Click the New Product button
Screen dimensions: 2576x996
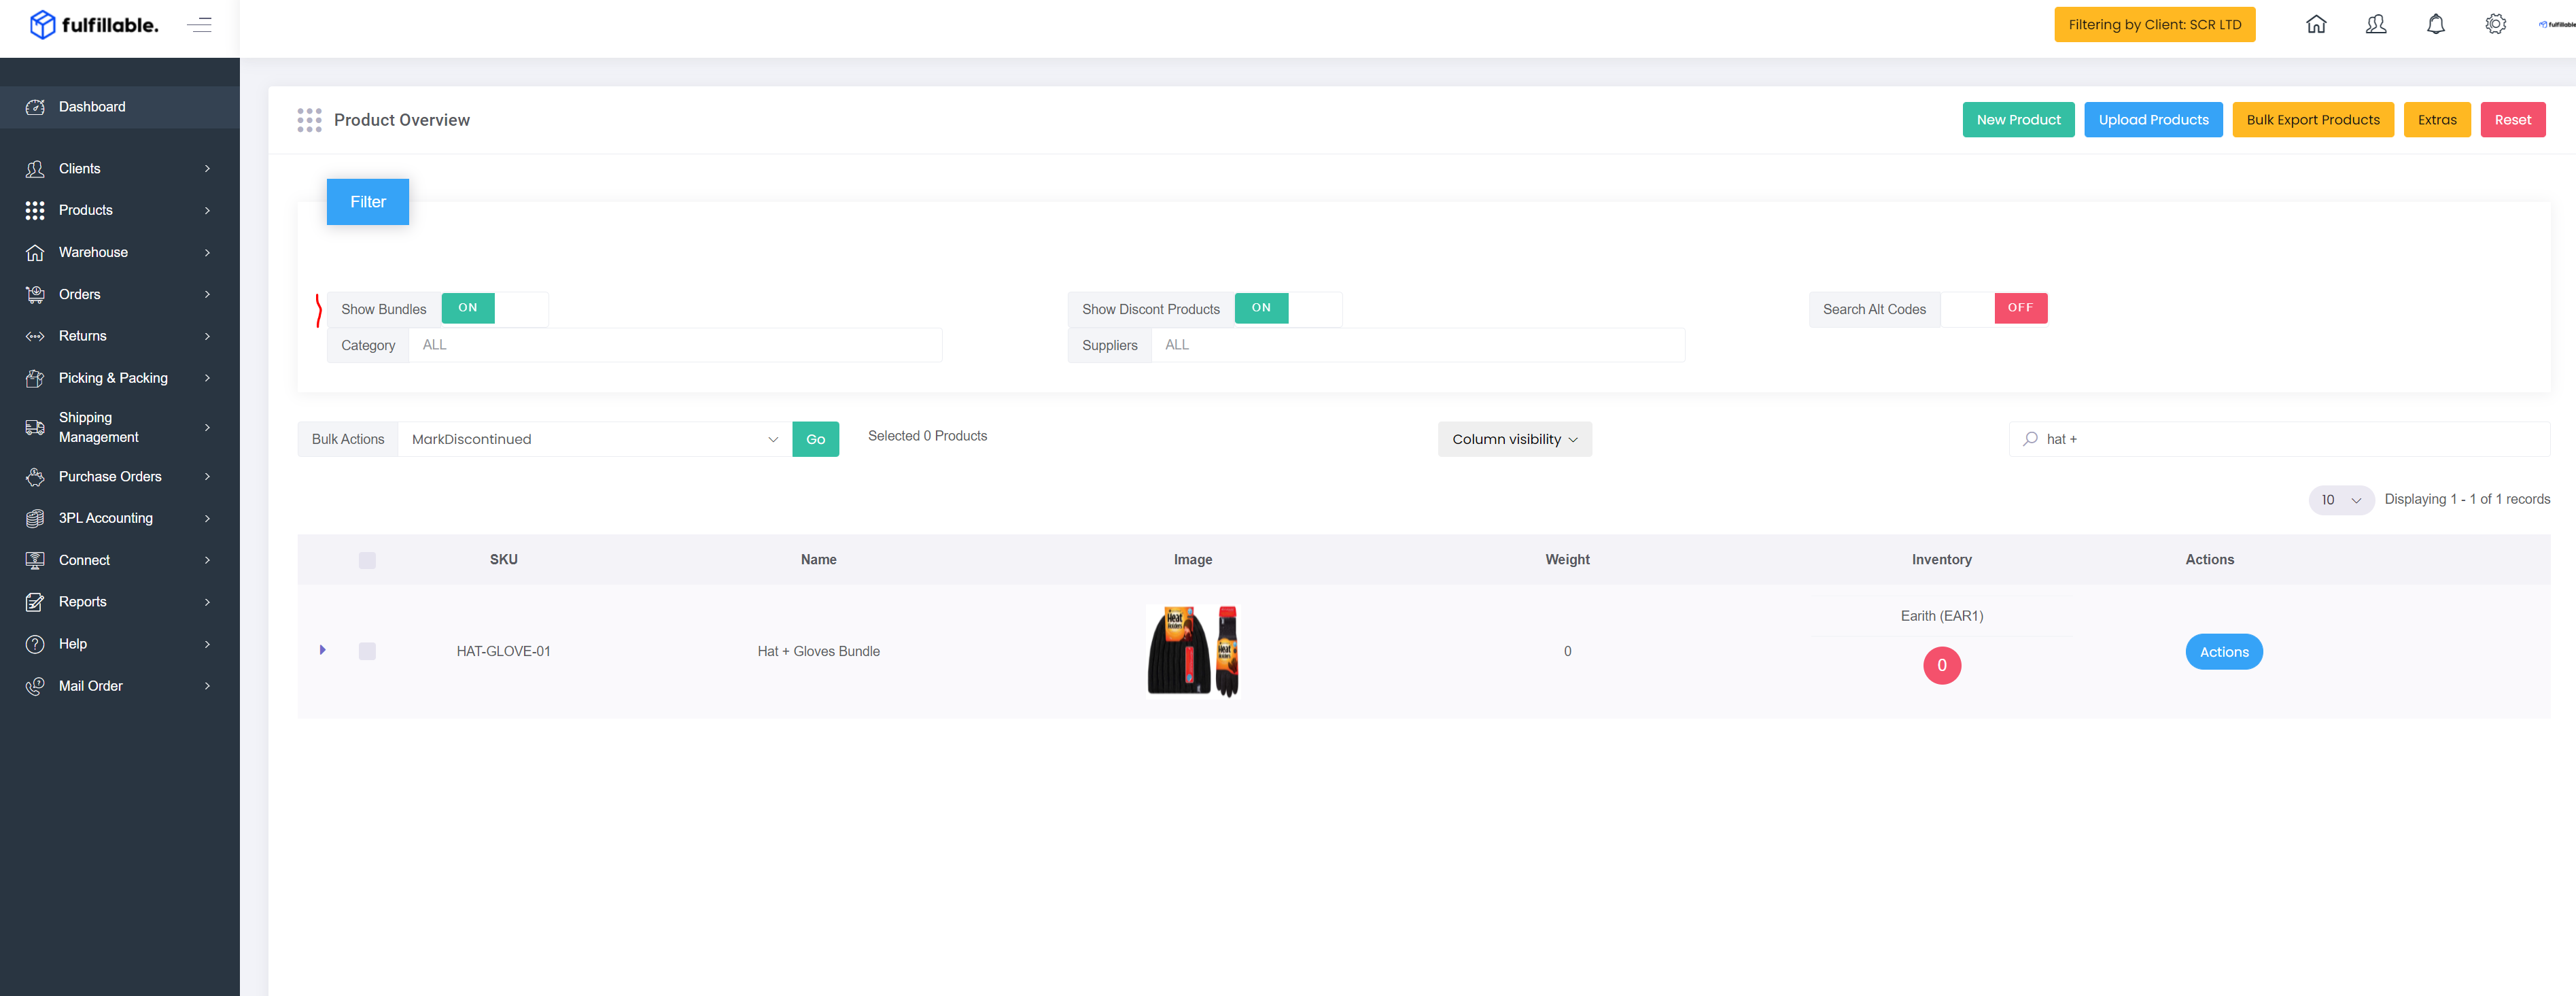(2018, 120)
